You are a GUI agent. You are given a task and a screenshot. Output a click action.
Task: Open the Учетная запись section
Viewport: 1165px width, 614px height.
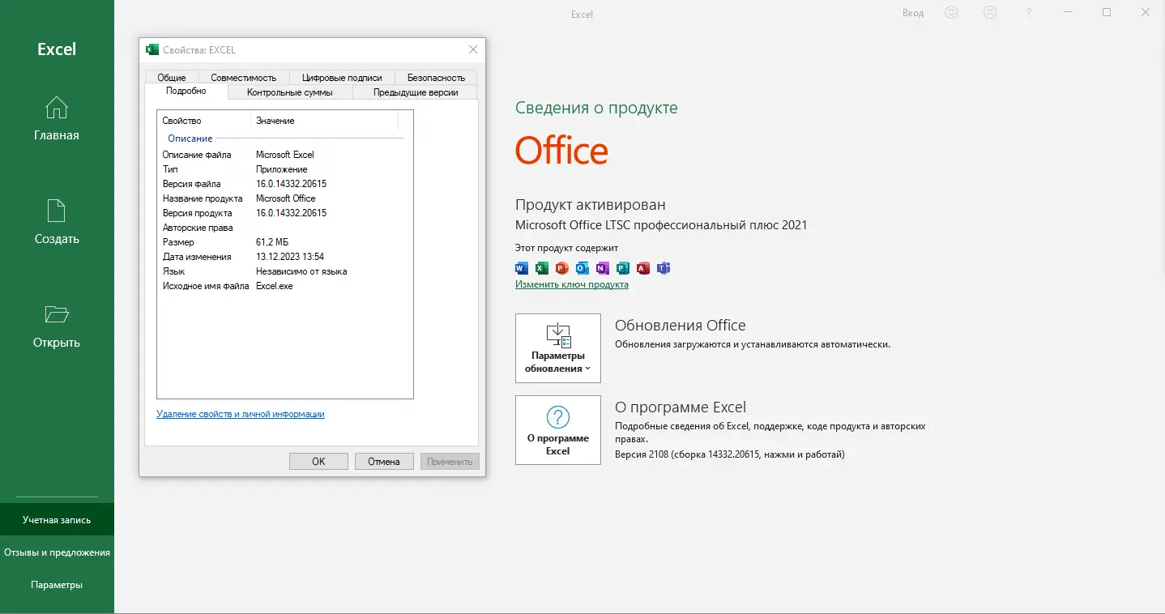tap(57, 520)
